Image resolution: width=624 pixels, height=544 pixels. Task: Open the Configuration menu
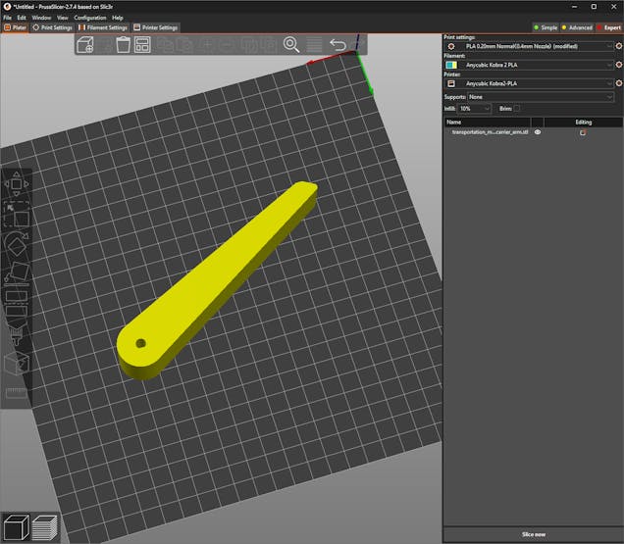[x=89, y=18]
